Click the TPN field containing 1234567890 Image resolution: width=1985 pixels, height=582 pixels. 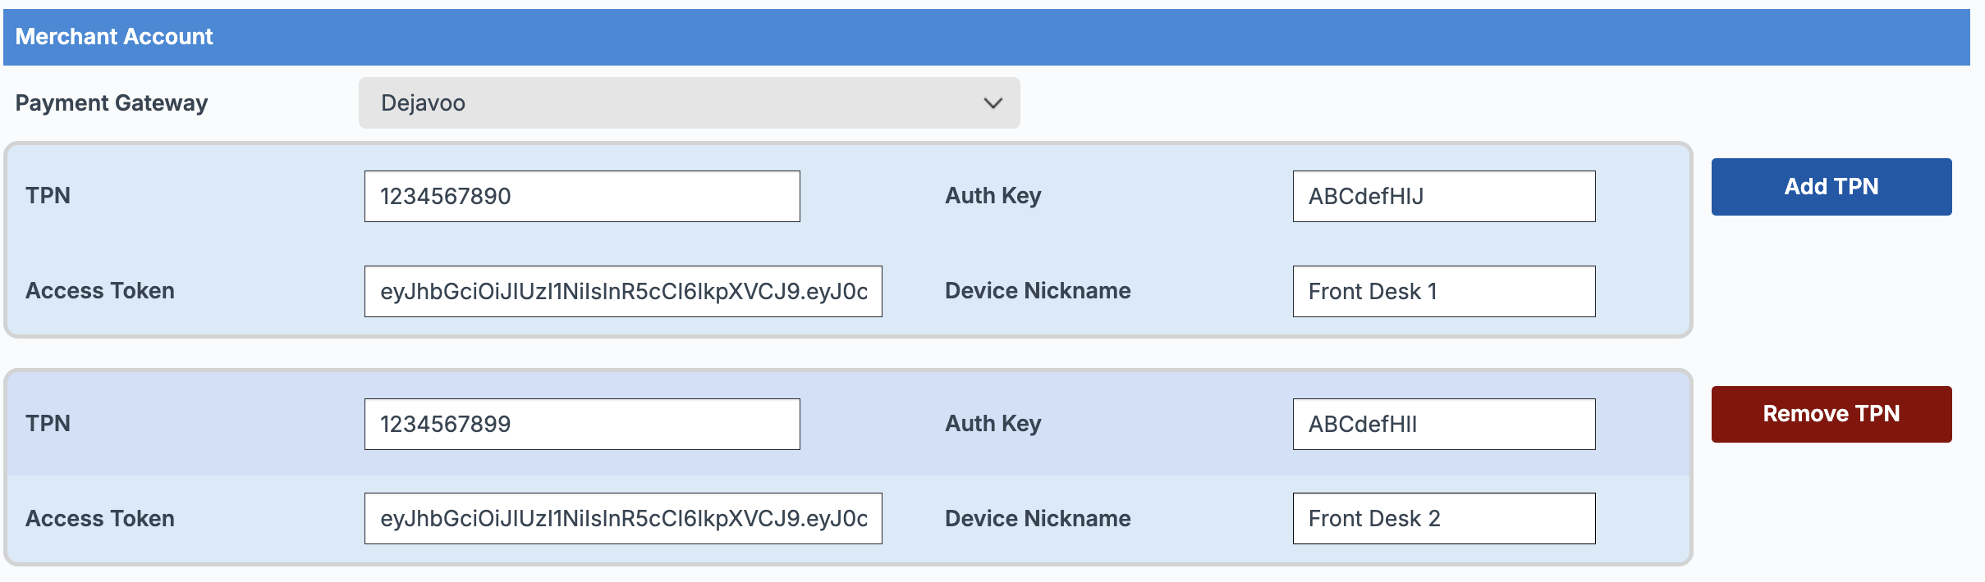click(581, 197)
